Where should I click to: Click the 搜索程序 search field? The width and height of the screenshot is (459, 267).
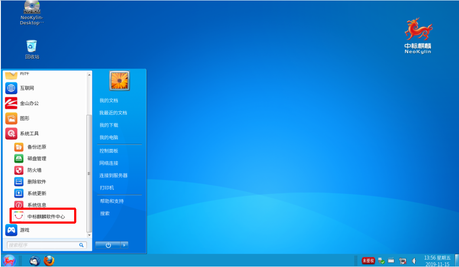[x=47, y=245]
